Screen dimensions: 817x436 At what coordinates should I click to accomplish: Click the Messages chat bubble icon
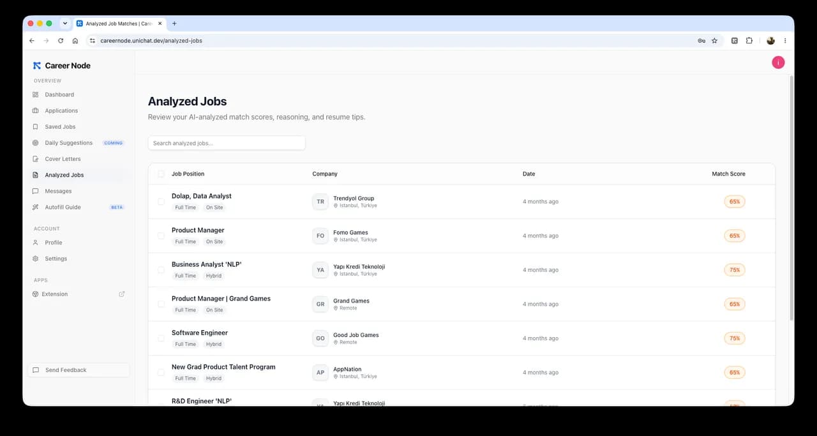click(36, 191)
